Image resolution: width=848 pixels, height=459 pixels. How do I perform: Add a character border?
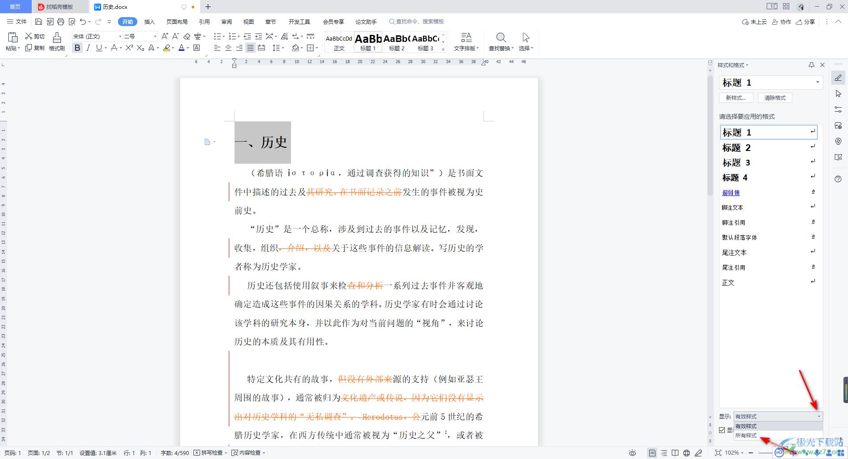[x=197, y=48]
